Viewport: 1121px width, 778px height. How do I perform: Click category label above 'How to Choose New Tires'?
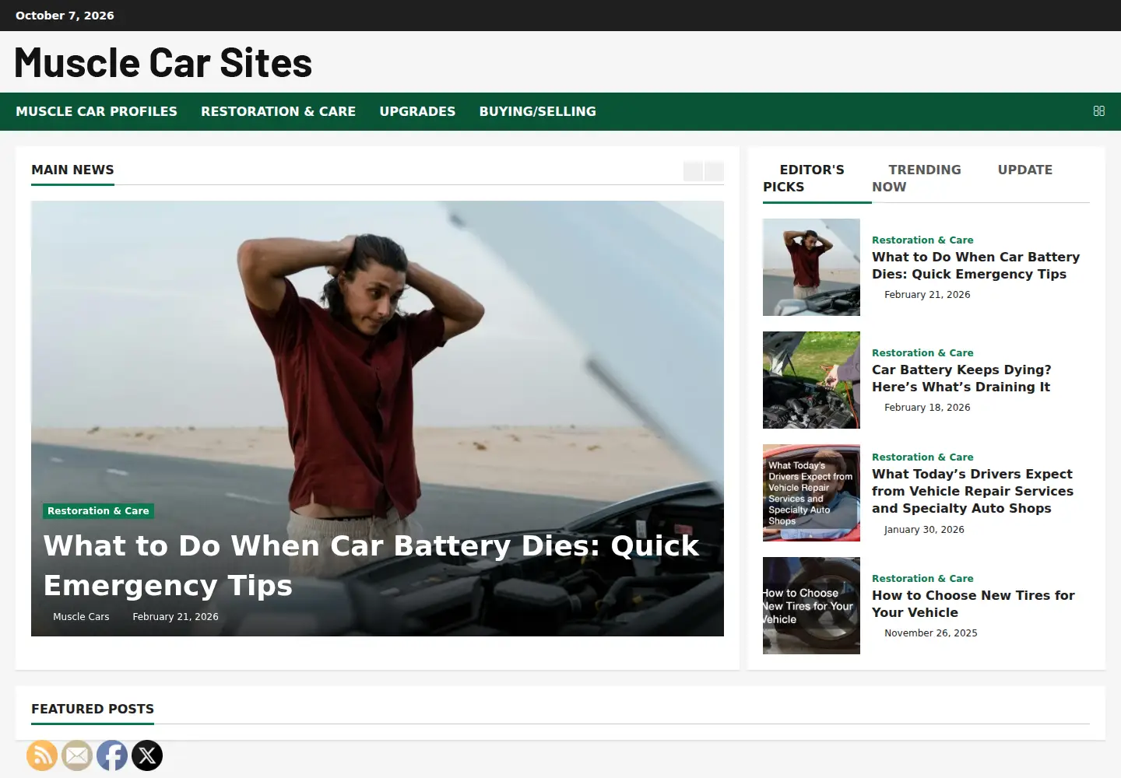click(922, 579)
